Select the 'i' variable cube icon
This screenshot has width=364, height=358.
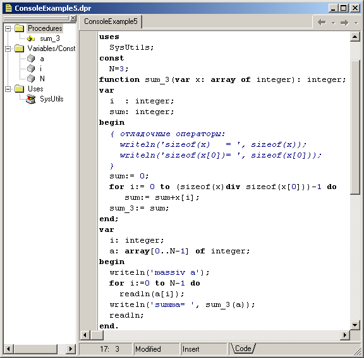(31, 69)
